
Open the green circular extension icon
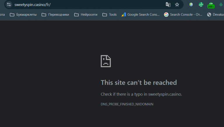(201, 5)
